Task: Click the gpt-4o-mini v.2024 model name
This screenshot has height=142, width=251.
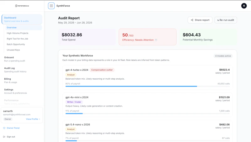Action: point(77,97)
